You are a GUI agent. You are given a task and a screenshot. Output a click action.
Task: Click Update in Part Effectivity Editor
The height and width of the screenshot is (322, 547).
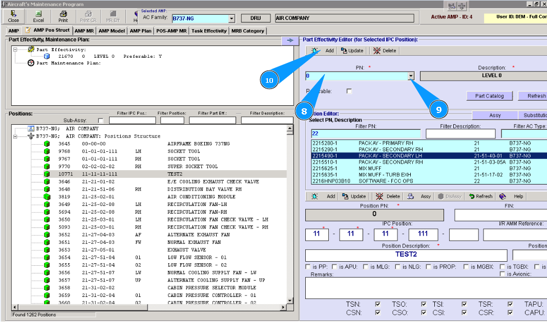(x=352, y=51)
